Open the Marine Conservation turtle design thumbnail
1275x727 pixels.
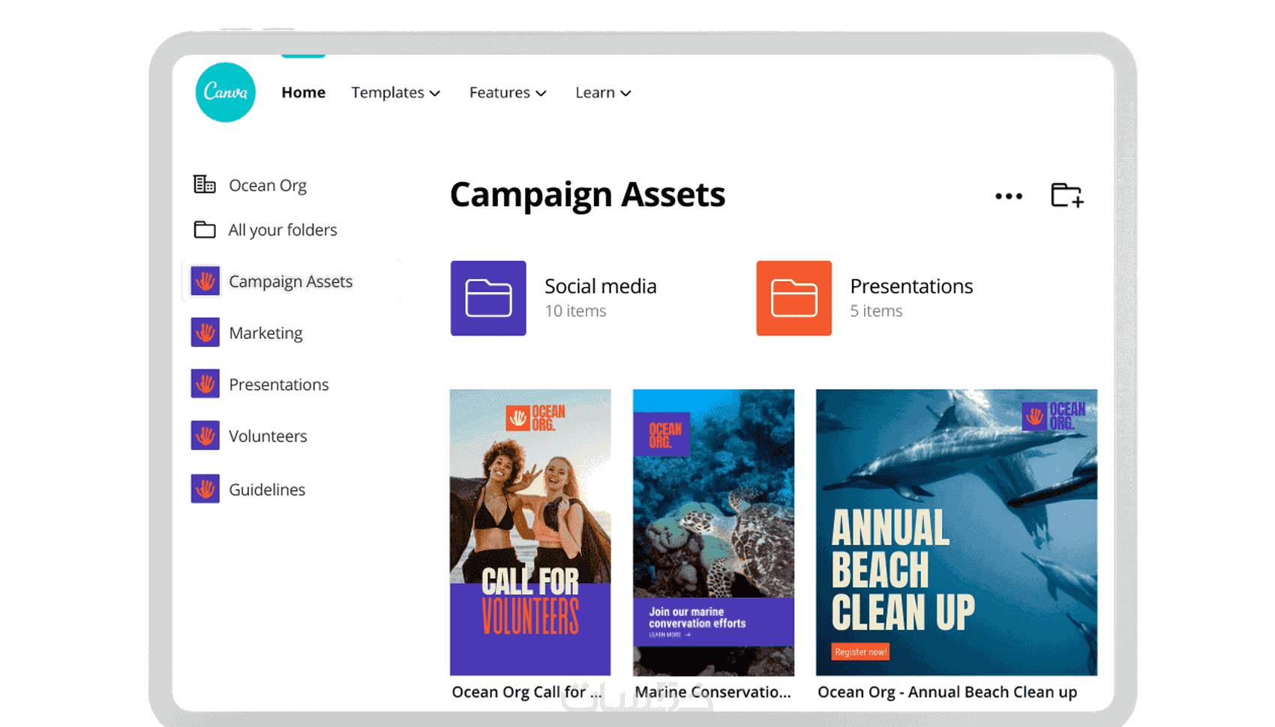point(713,532)
